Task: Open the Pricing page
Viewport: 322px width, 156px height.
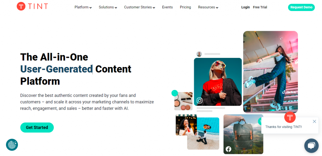Action: point(186,7)
